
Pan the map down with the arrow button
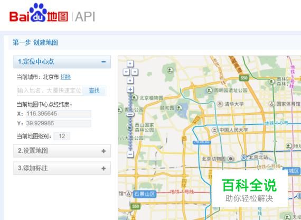pos(130,80)
